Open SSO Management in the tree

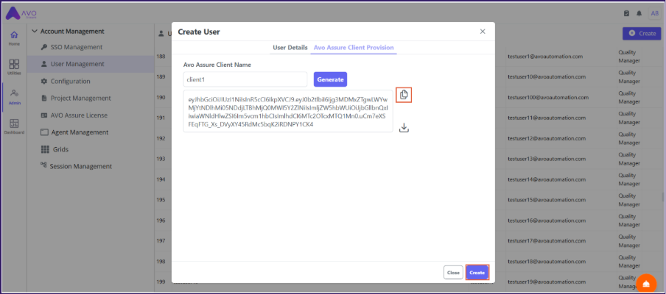click(77, 47)
